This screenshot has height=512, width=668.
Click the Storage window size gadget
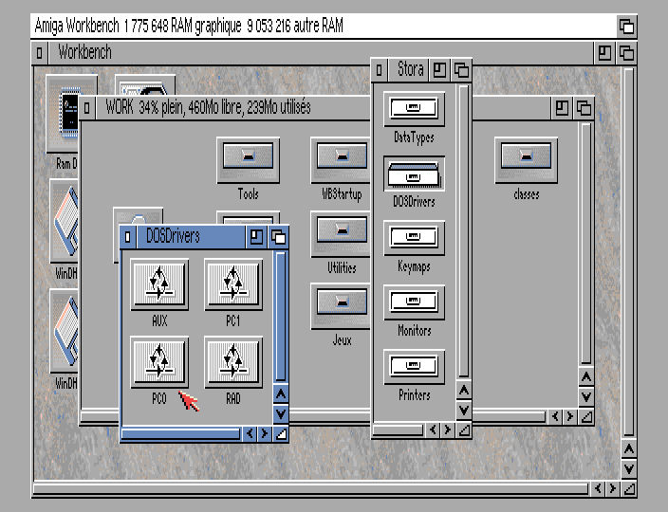click(464, 430)
